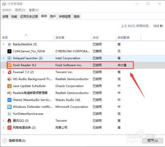Switch to the 用户 tab
Image resolution: width=165 pixels, height=147 pixels.
coord(53,16)
